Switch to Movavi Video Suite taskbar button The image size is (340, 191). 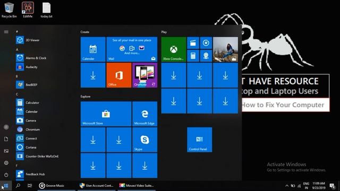[137, 186]
